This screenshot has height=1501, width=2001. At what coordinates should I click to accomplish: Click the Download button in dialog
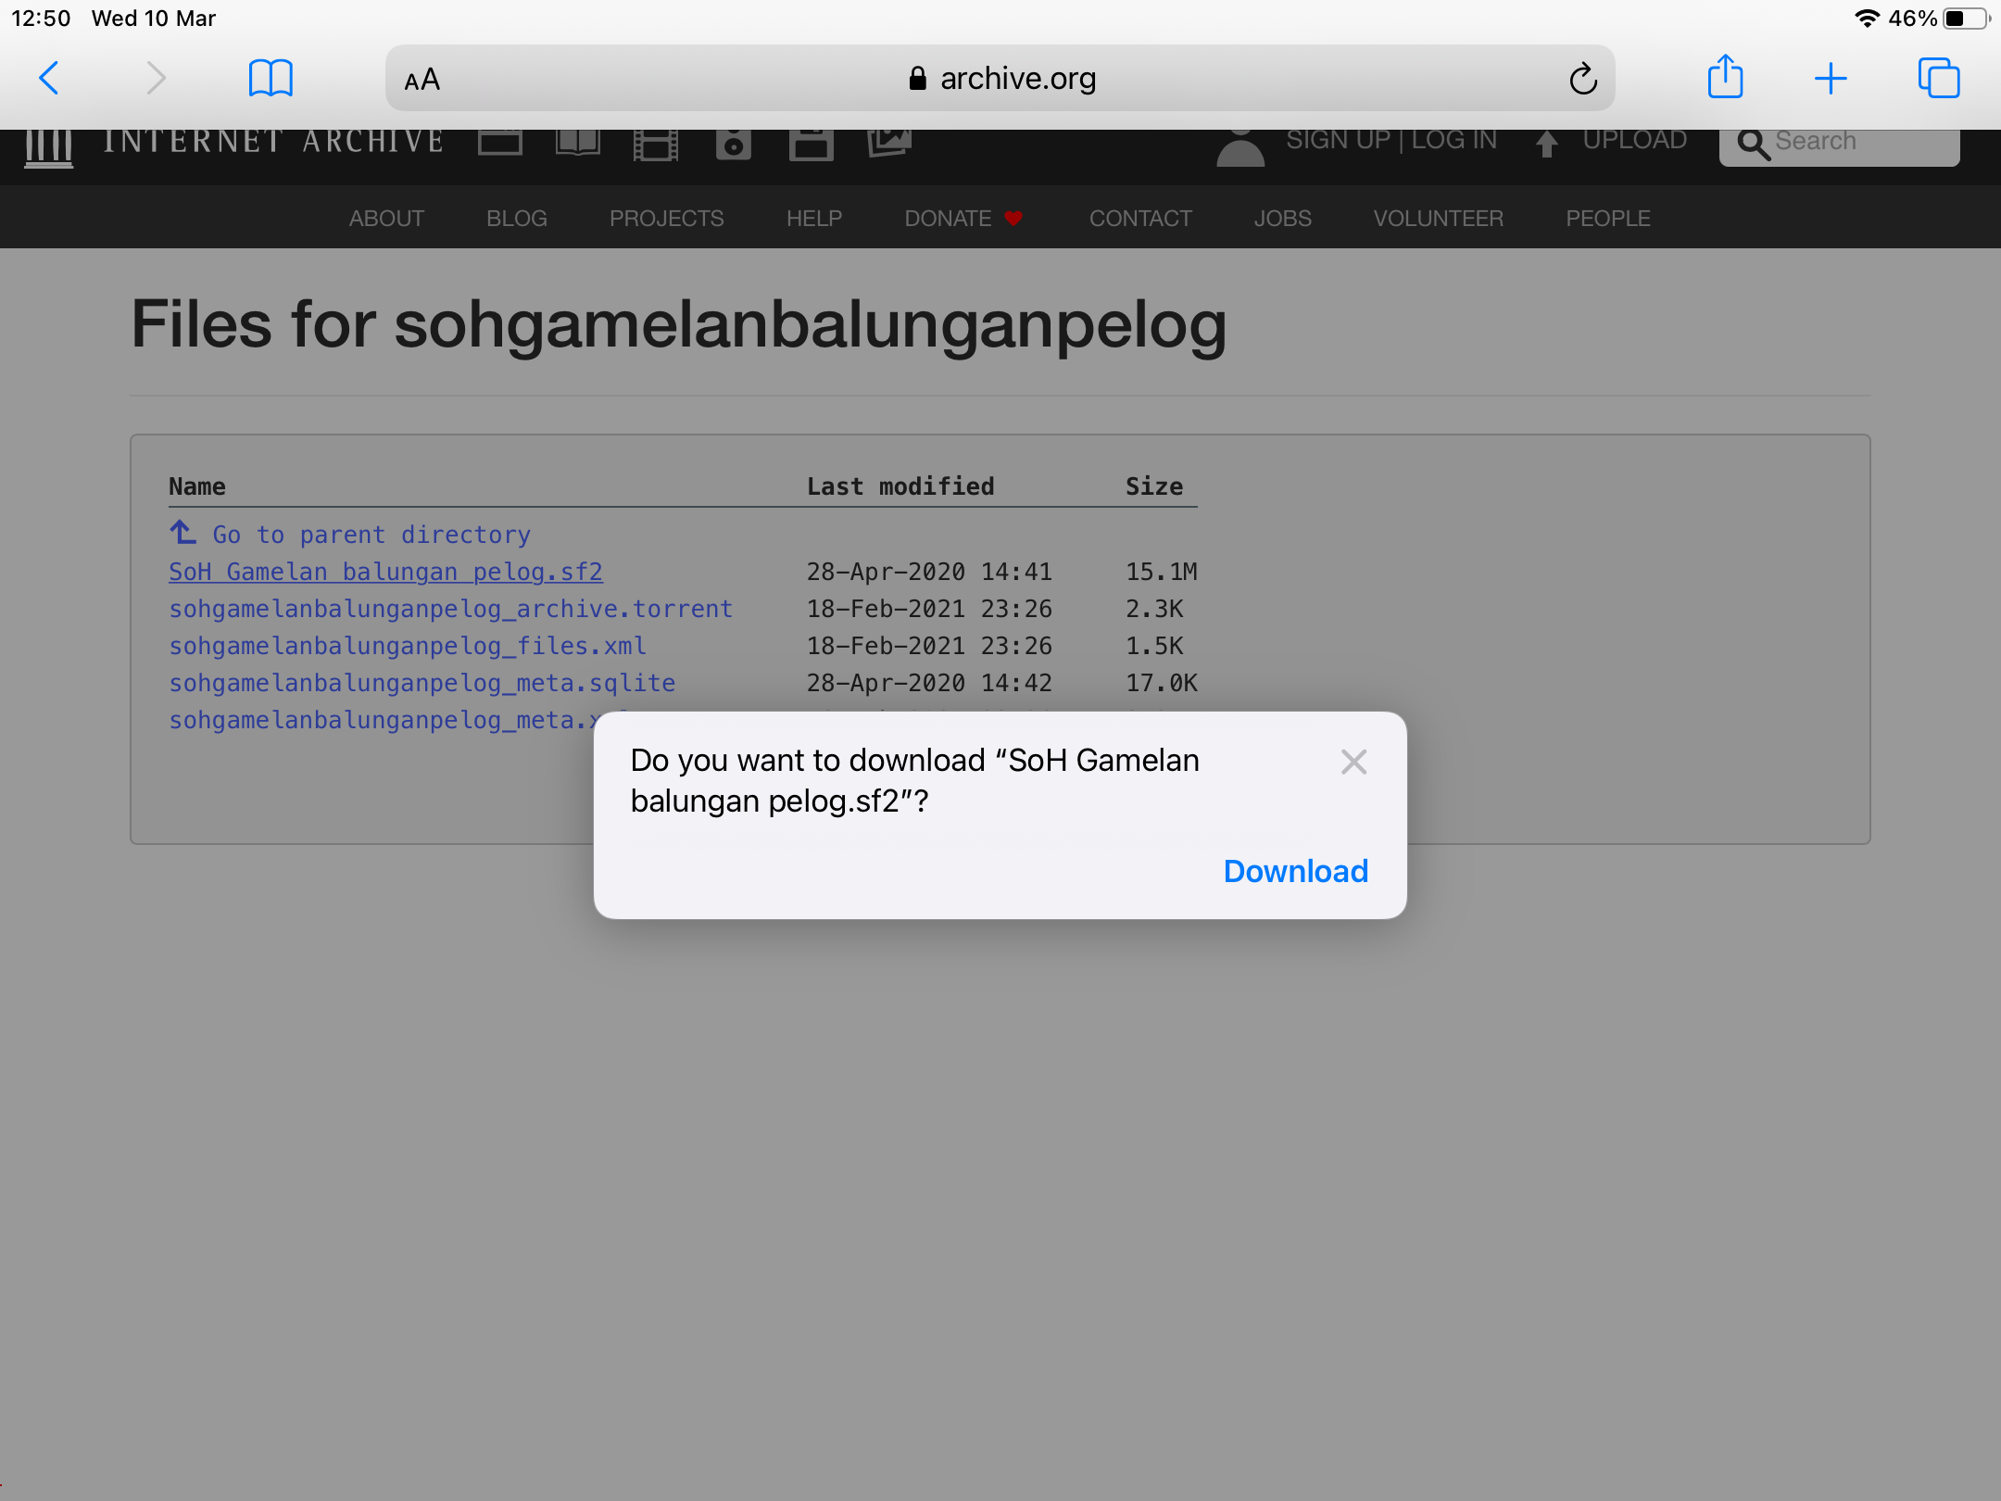1296,871
